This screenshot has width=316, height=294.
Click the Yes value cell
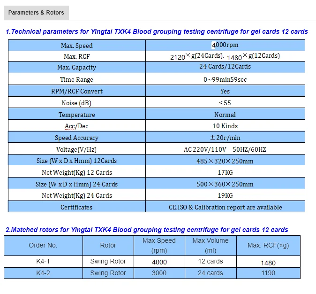tap(225, 91)
